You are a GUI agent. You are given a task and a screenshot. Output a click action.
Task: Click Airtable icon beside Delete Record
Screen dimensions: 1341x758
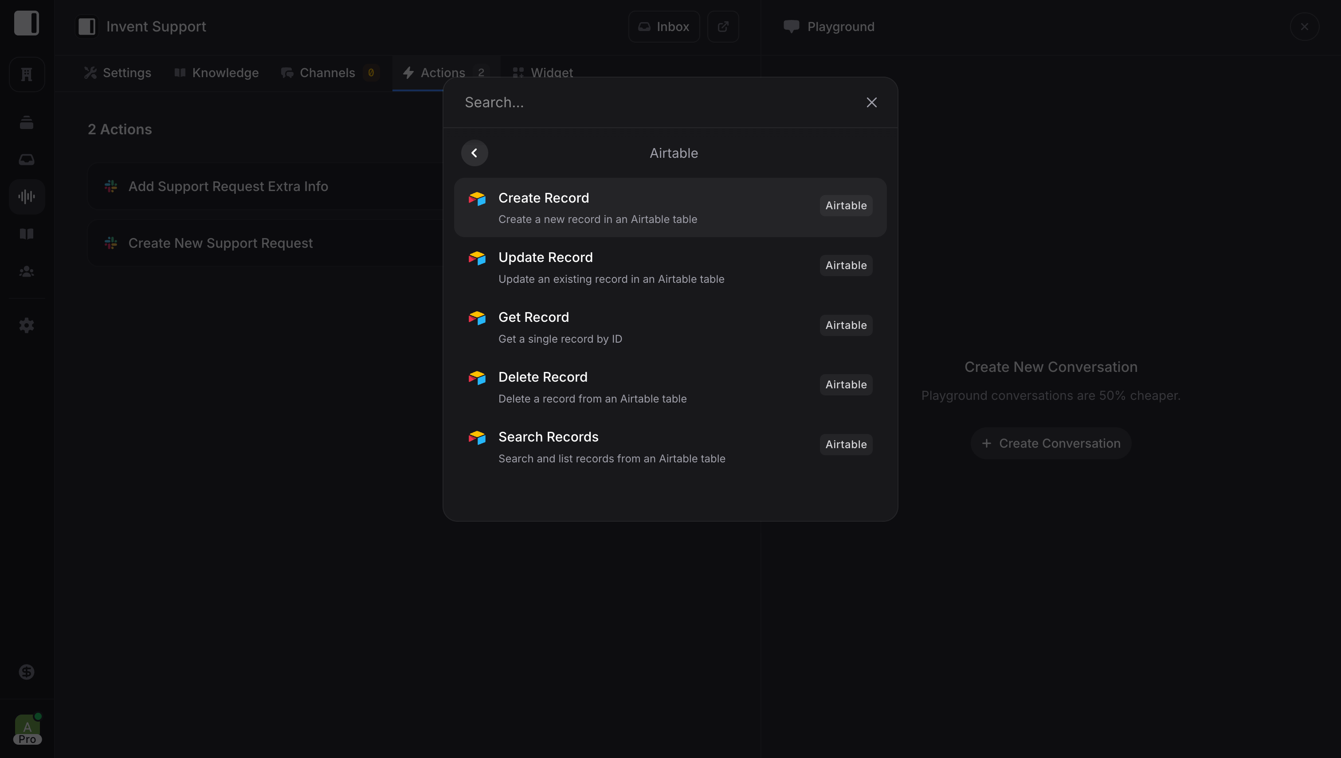[x=477, y=378]
